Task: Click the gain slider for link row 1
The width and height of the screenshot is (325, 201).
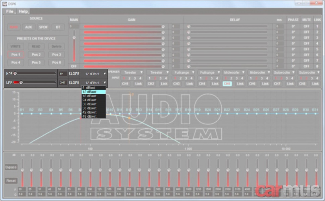Action: point(124,26)
